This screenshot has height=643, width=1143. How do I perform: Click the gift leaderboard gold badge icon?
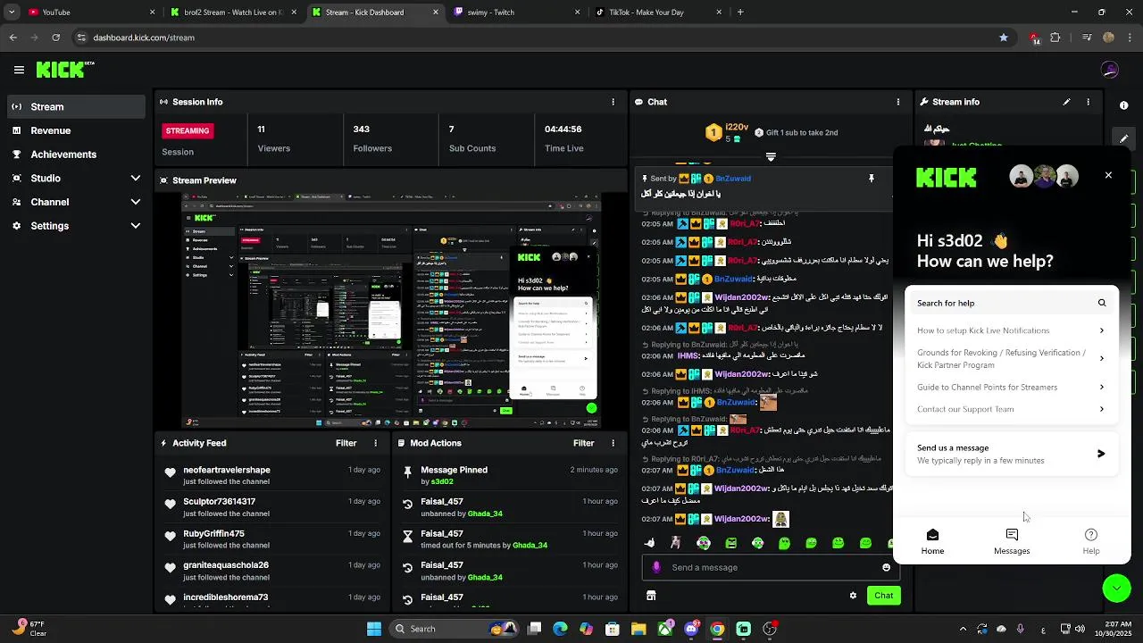713,133
